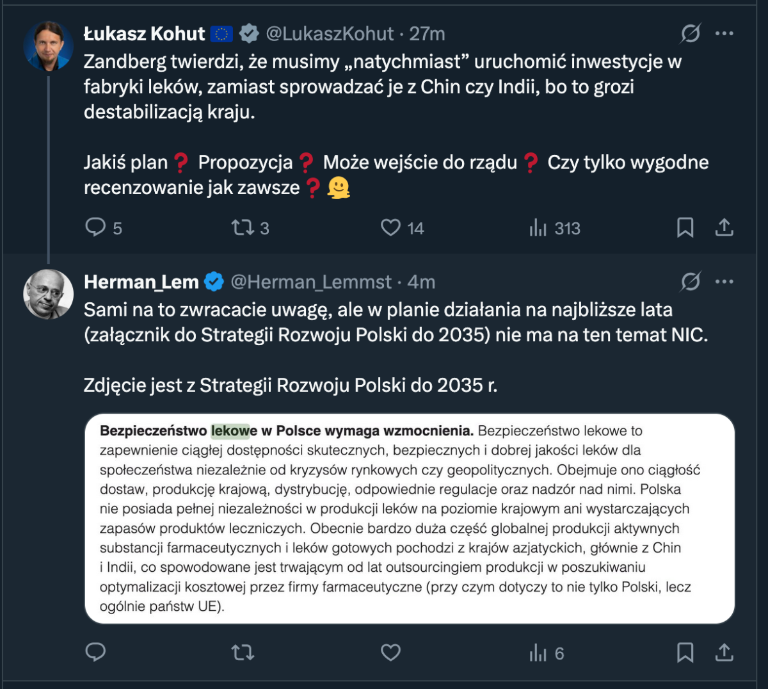Share Herman_Lem's reply
This screenshot has width=768, height=689.
(x=724, y=653)
